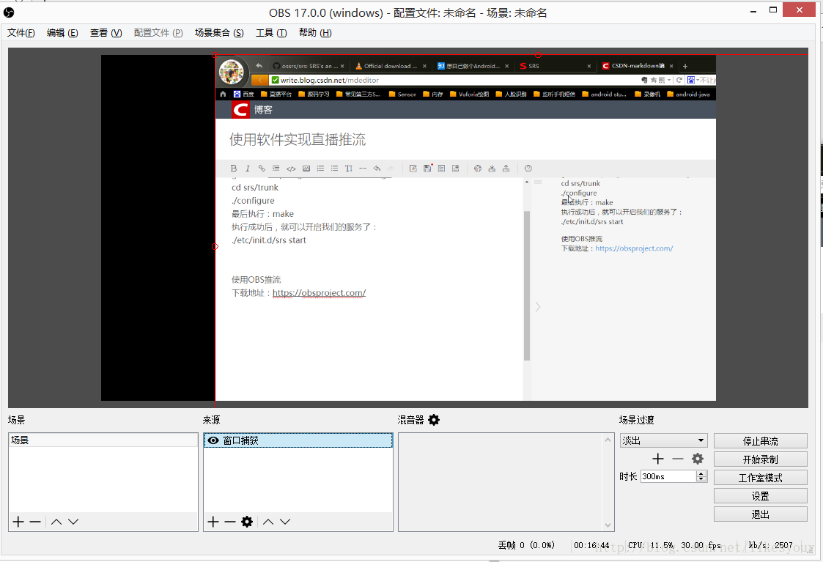Expand the 淡出 transition dropdown
Screen dimensions: 823x562
[x=663, y=440]
